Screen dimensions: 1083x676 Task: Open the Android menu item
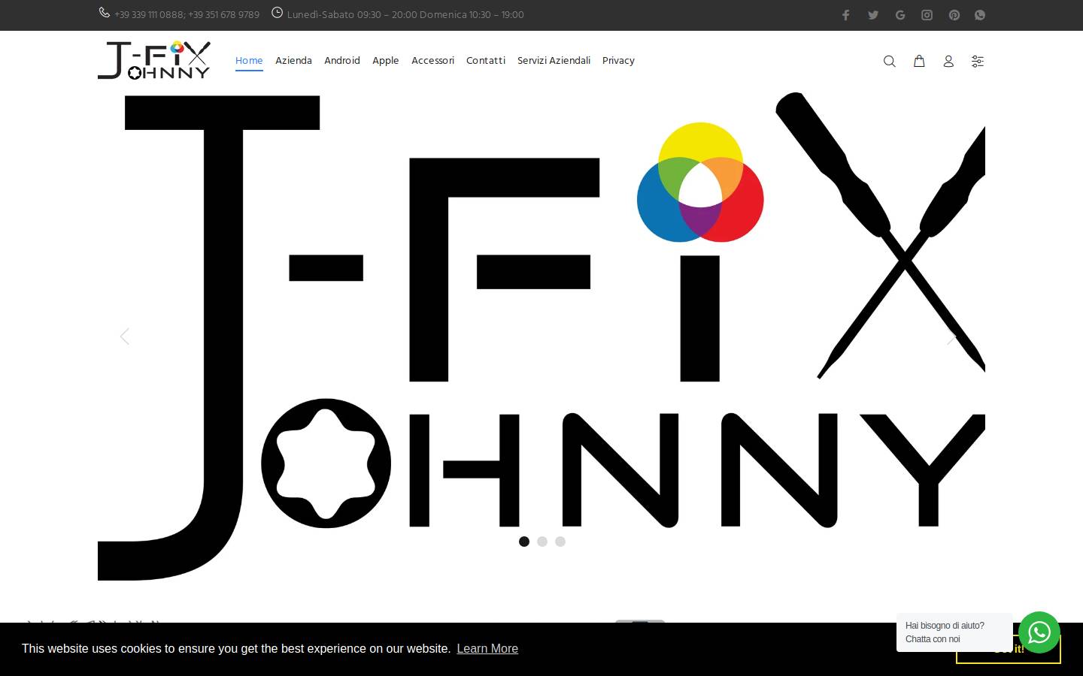(x=342, y=61)
